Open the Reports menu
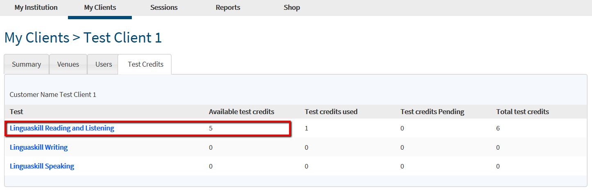The image size is (592, 191). pos(228,7)
